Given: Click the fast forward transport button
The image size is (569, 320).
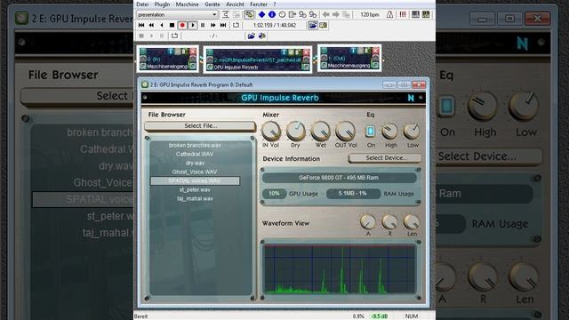Looking at the screenshot, I should (213, 25).
